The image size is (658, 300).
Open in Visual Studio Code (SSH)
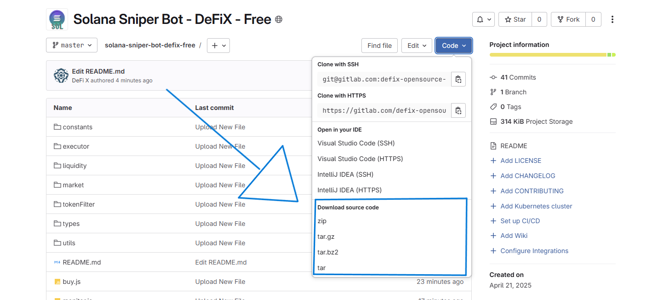point(356,143)
